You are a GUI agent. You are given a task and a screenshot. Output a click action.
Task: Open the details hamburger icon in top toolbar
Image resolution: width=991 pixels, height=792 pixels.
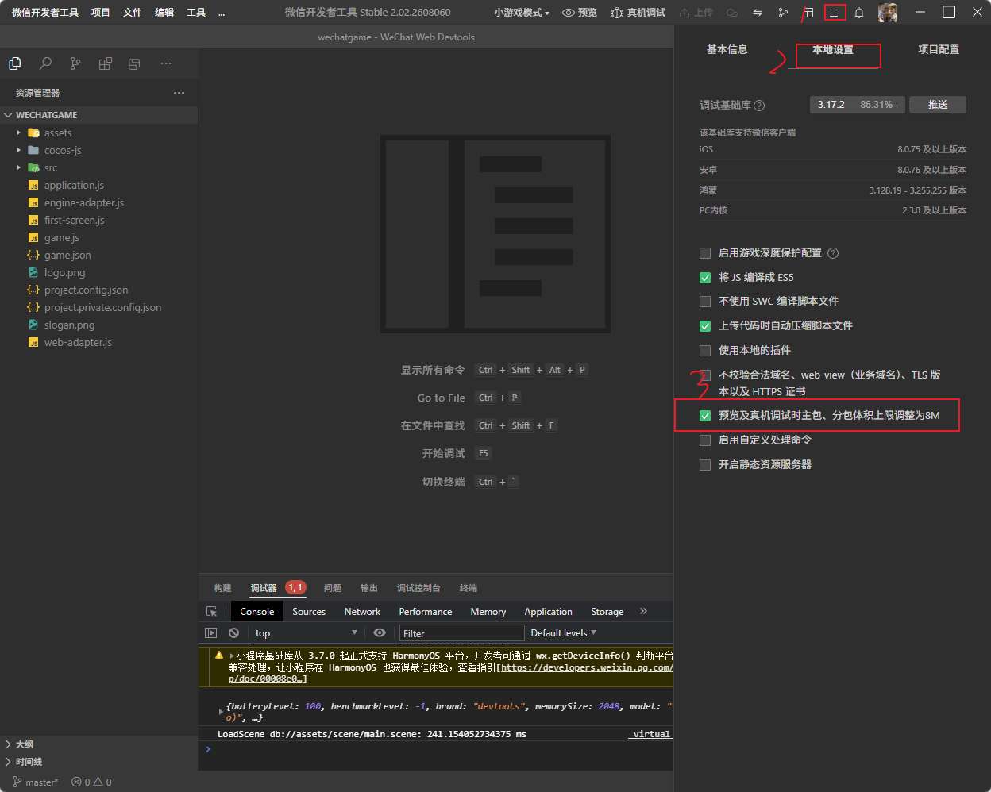coord(834,13)
